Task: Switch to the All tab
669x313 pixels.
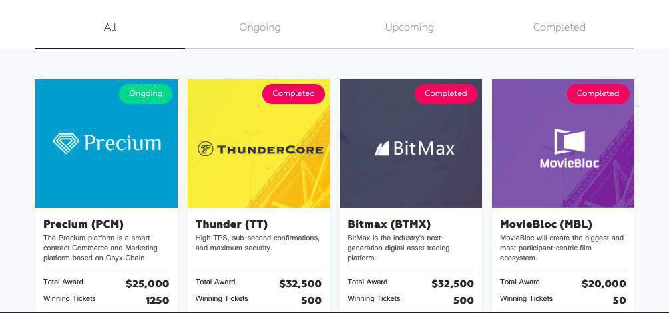Action: click(x=111, y=27)
